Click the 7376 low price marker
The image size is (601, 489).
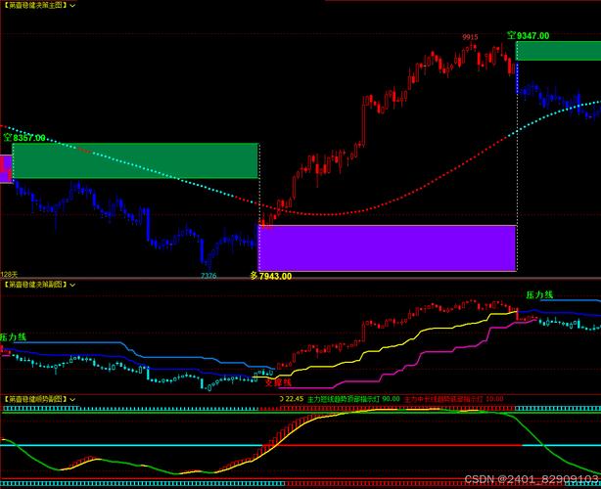pos(208,276)
